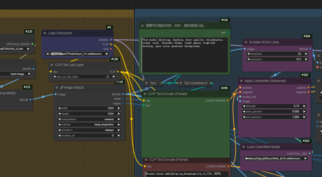Click the strength 0.70 slider field
This screenshot has height=177, width=322.
(274, 106)
